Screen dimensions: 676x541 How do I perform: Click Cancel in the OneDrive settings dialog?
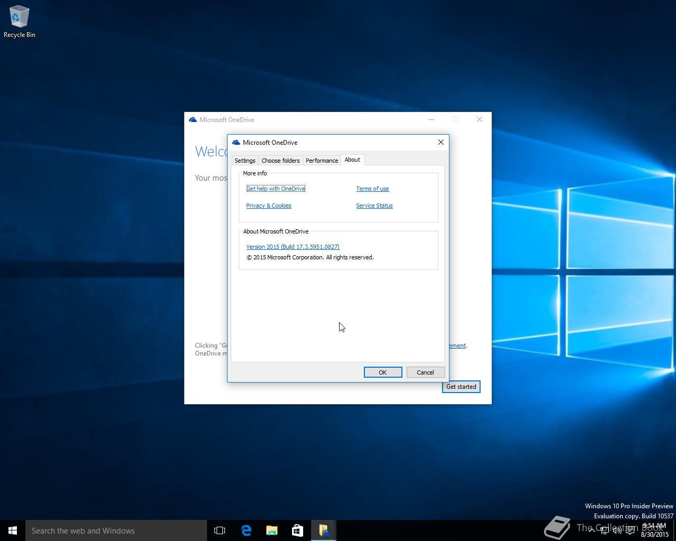425,372
